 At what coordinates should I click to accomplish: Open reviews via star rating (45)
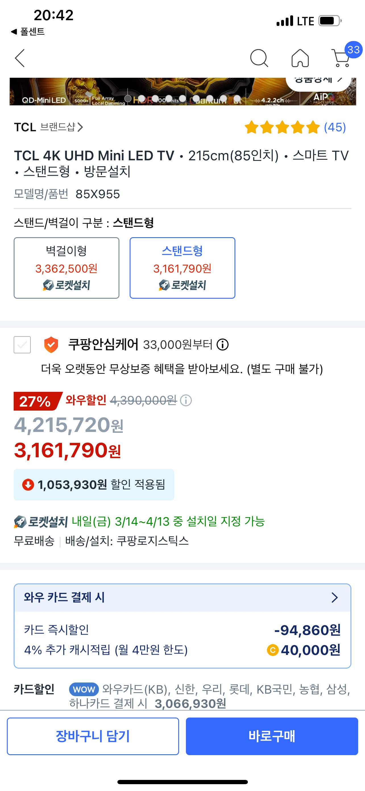tap(295, 127)
